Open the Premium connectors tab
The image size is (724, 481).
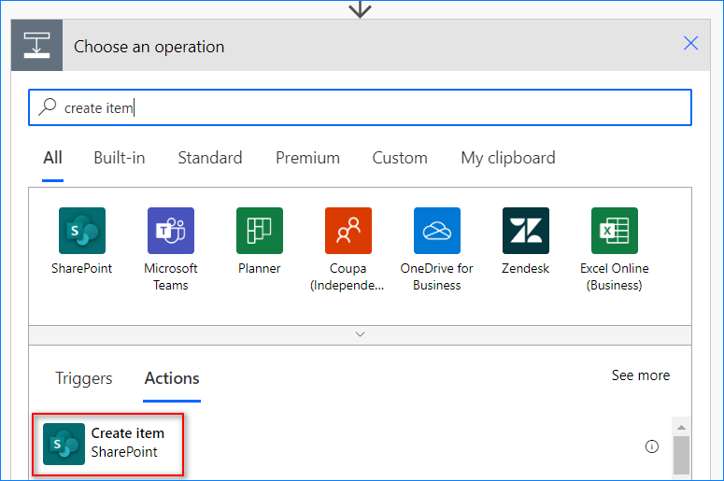[x=307, y=158]
